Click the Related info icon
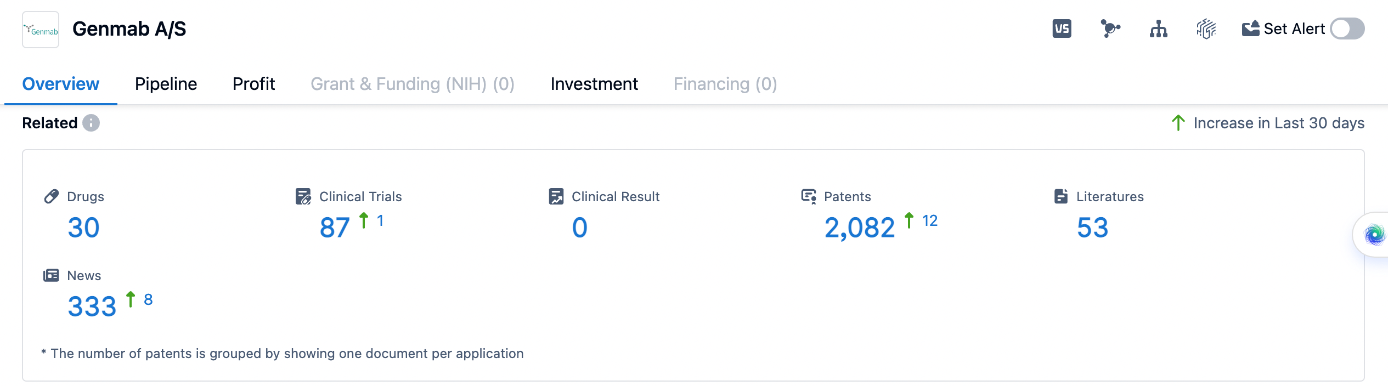Viewport: 1388px width, 386px height. [91, 123]
